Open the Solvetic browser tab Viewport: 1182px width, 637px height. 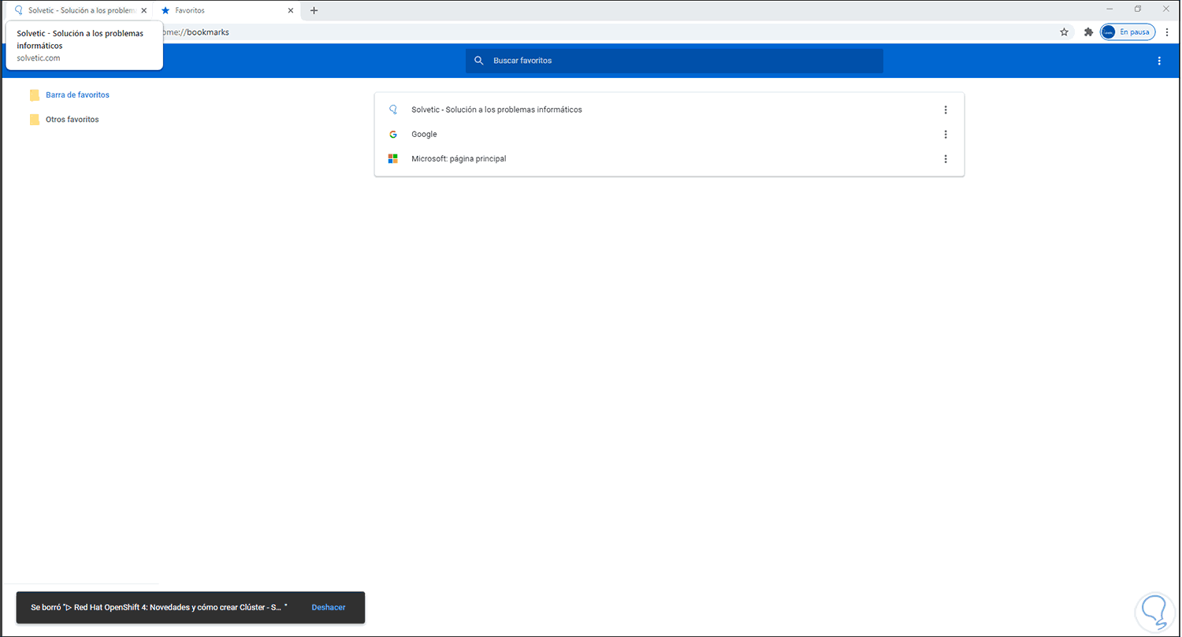coord(79,10)
